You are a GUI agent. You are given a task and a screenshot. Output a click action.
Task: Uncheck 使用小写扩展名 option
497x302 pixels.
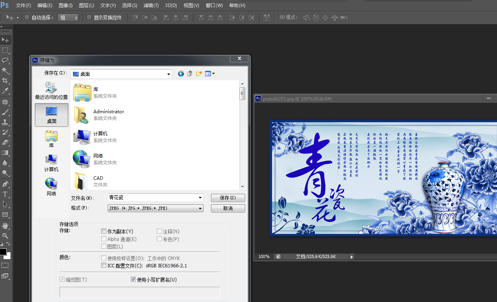[133, 279]
